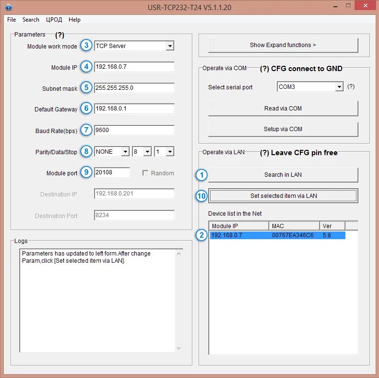Click the Setup via COM button
The image size is (379, 378).
(x=283, y=129)
